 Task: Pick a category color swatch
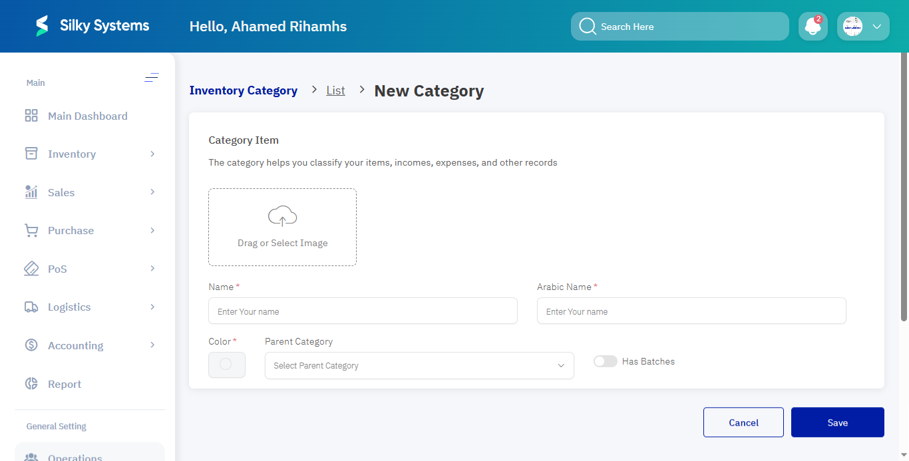(x=227, y=365)
